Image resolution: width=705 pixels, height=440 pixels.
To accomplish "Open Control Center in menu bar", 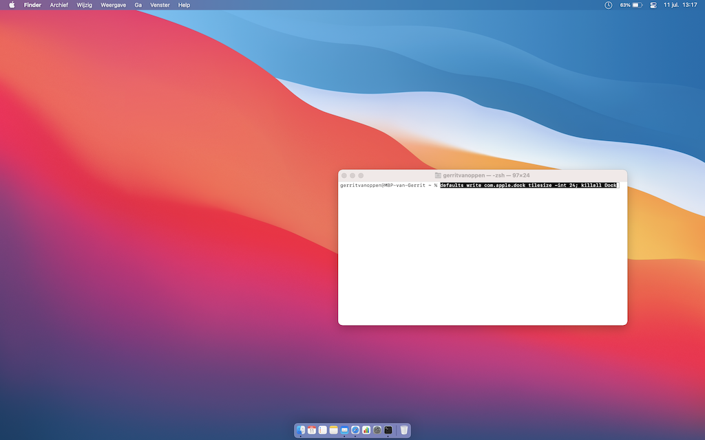I will 653,5.
